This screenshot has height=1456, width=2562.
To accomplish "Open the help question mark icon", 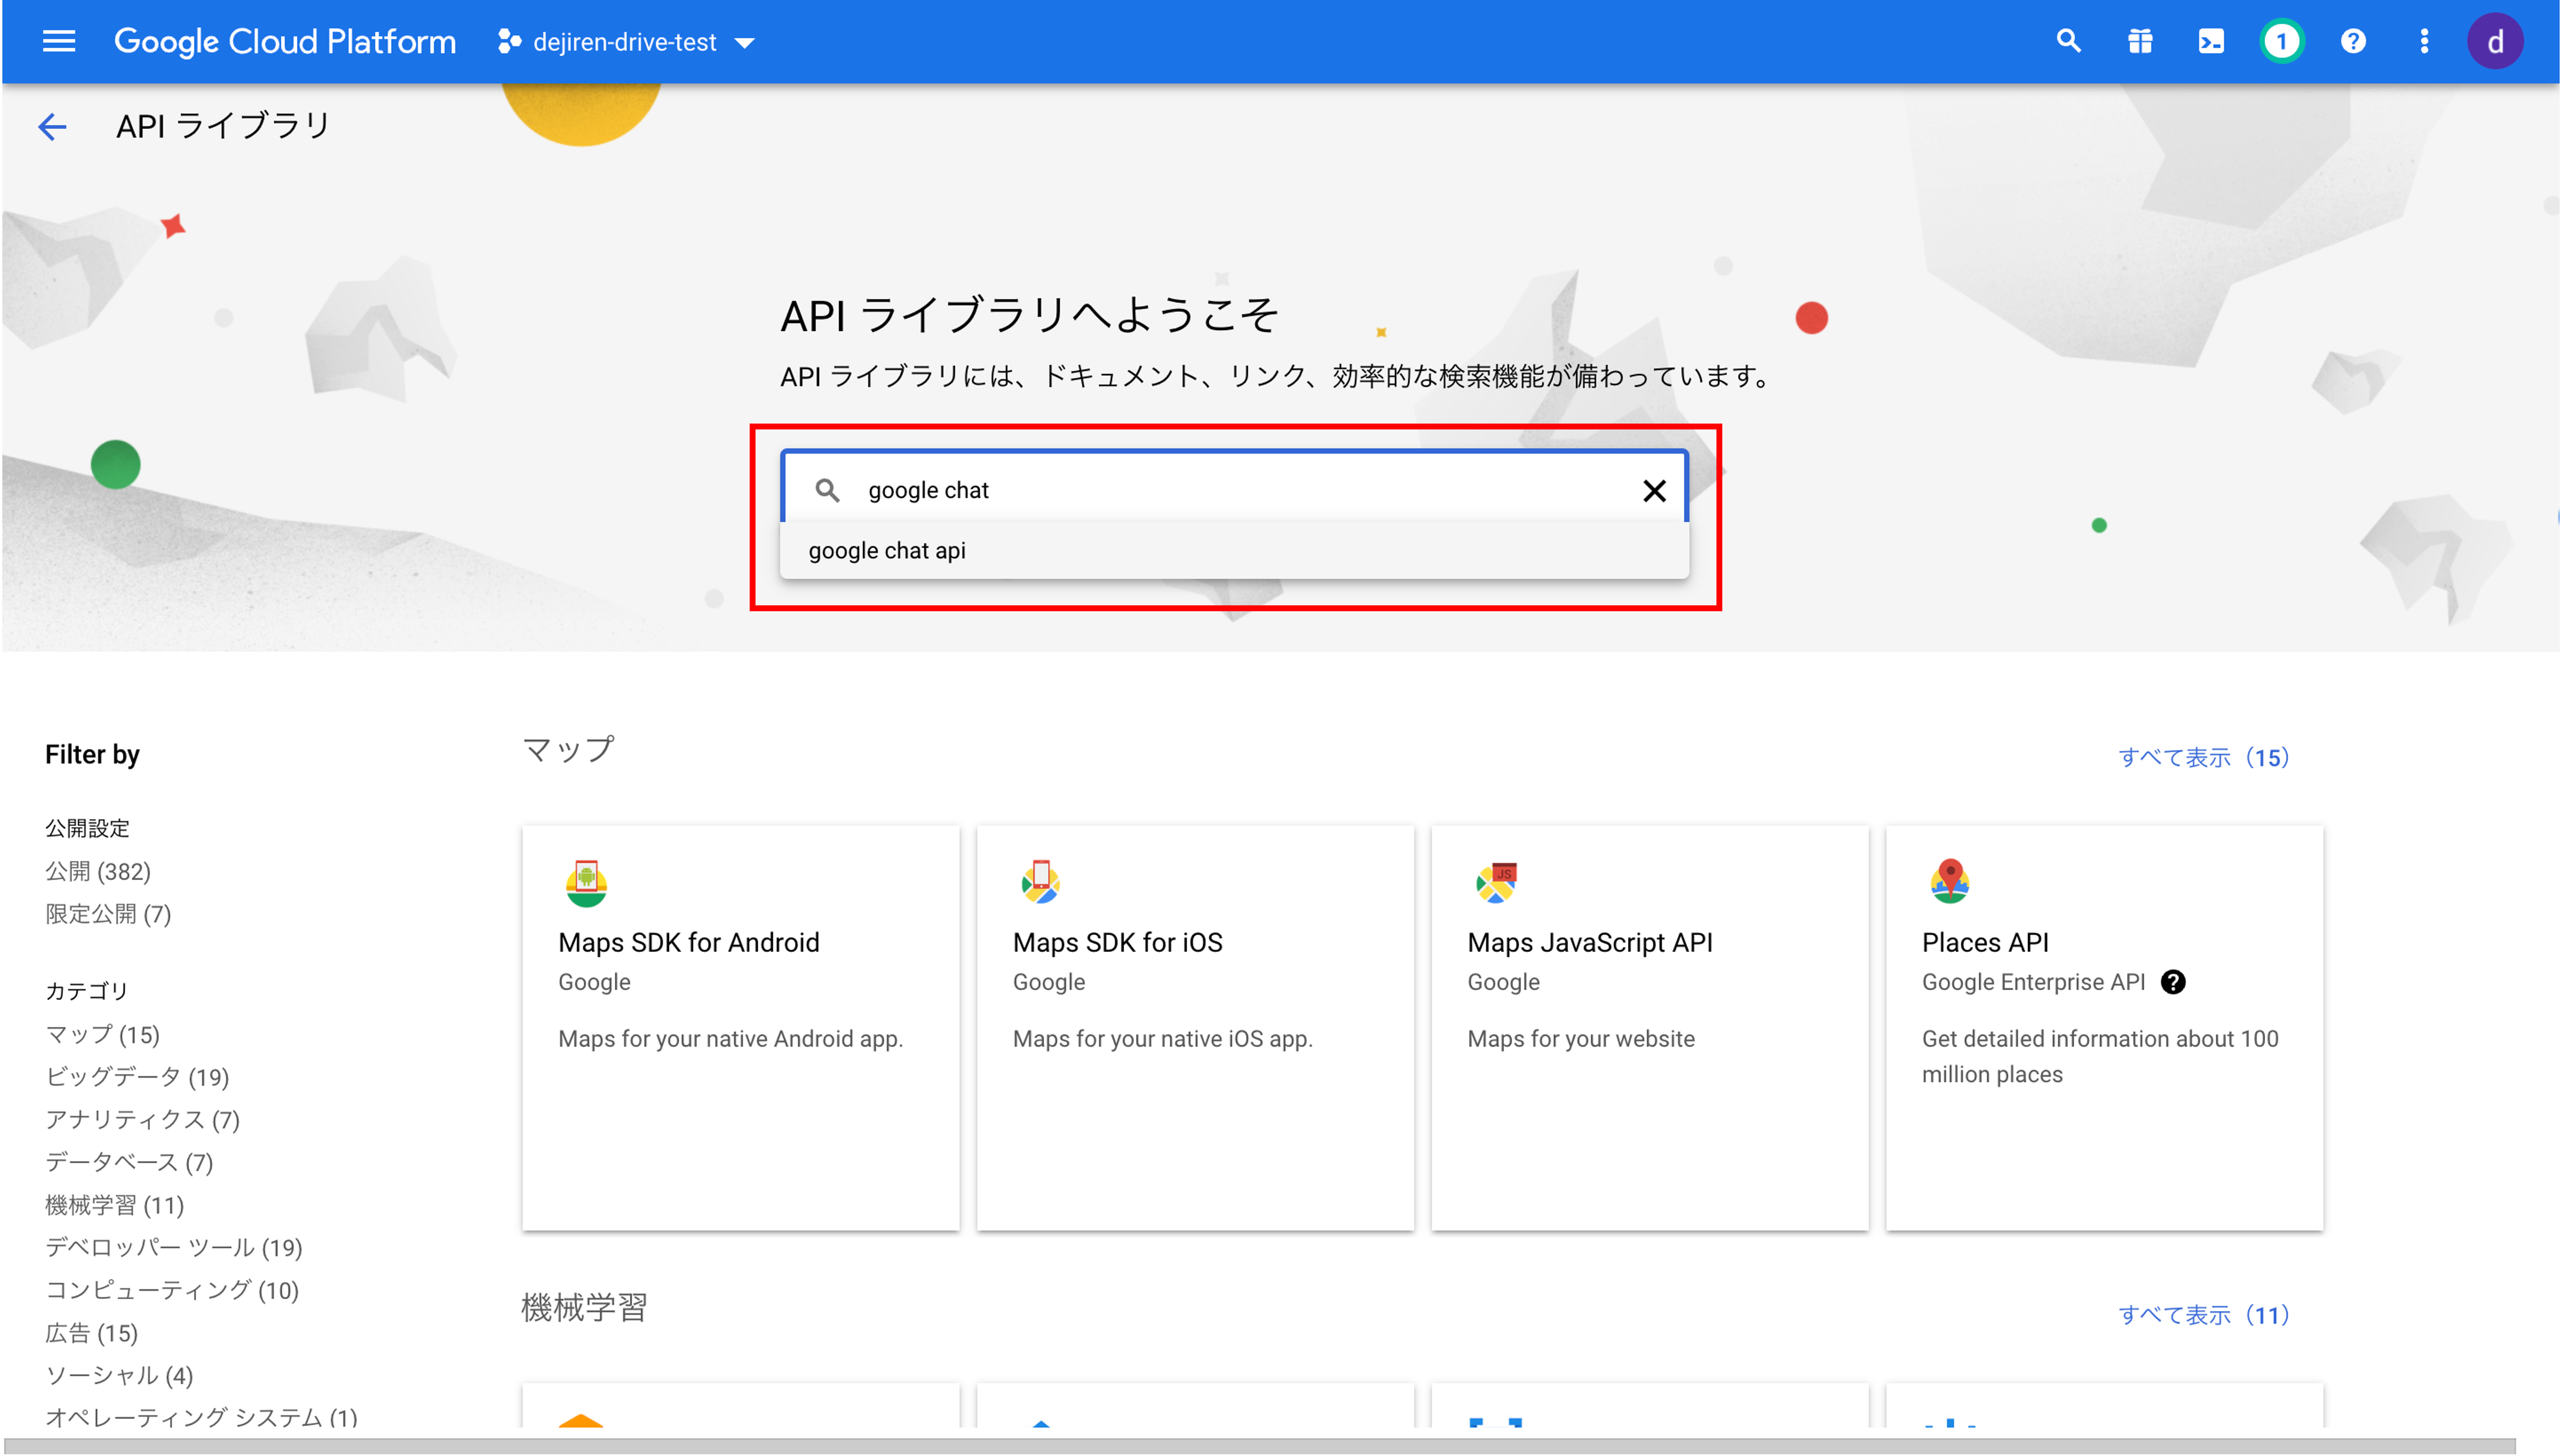I will pos(2352,41).
